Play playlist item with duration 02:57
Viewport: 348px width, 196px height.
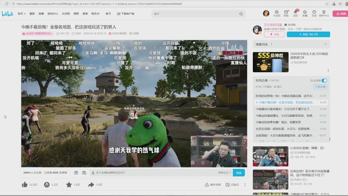pyautogui.click(x=291, y=115)
